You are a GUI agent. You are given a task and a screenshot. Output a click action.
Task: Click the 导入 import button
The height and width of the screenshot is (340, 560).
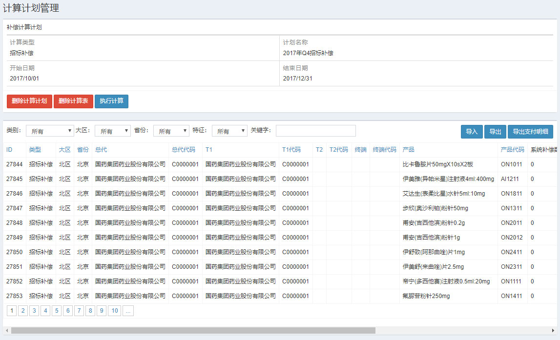tap(471, 132)
